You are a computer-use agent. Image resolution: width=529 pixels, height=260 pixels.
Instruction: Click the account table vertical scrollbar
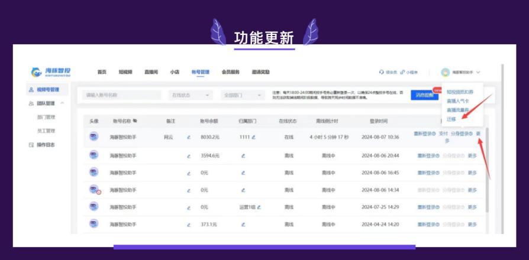(x=487, y=170)
